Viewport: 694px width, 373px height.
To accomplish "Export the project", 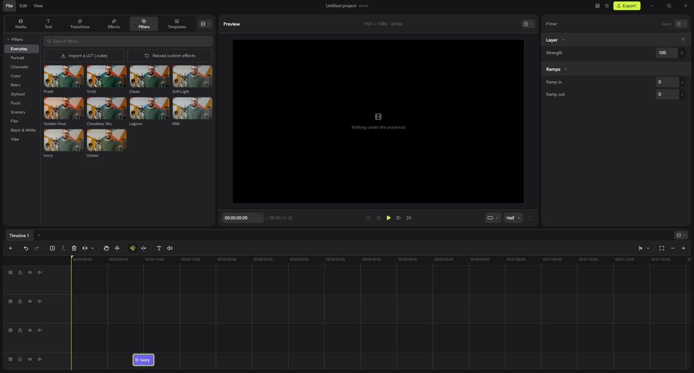I will click(627, 6).
